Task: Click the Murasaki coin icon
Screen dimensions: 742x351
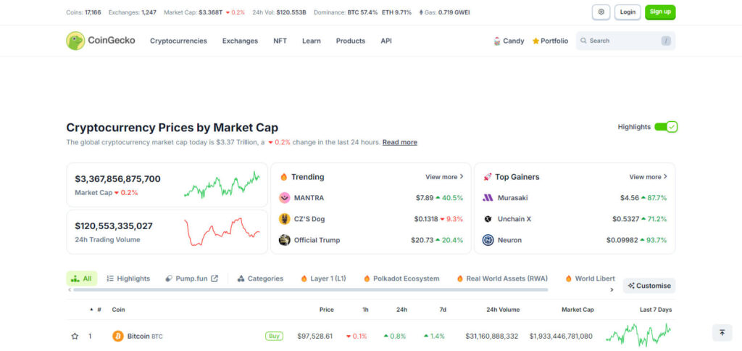Action: (x=488, y=198)
